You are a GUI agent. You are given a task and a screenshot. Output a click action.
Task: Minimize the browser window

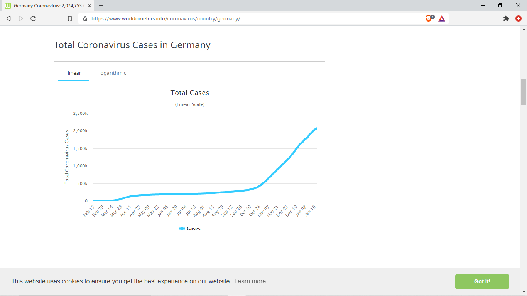[483, 5]
